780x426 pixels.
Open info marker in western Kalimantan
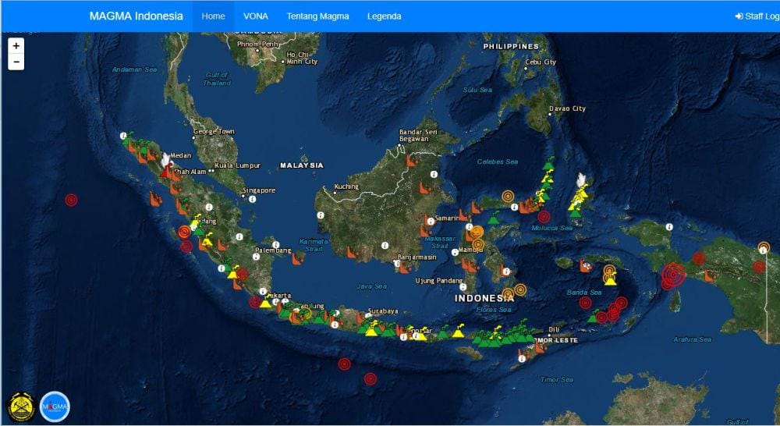click(x=321, y=215)
